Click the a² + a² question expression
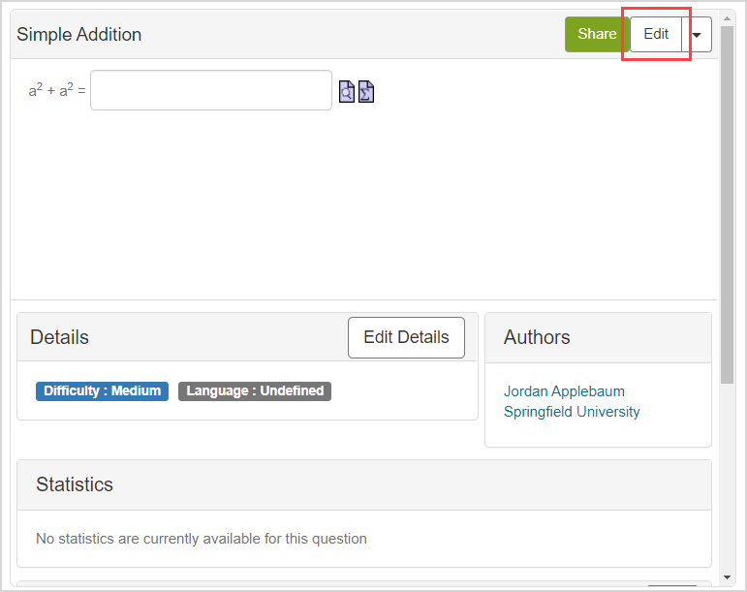The width and height of the screenshot is (747, 592). pos(56,91)
